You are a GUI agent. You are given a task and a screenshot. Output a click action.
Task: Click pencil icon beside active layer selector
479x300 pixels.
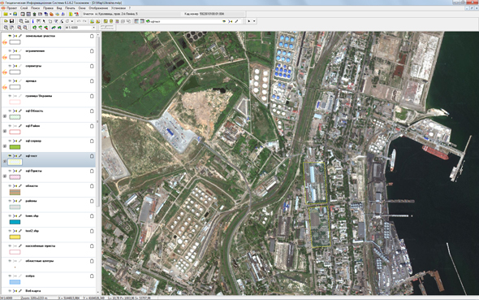pyautogui.click(x=236, y=21)
